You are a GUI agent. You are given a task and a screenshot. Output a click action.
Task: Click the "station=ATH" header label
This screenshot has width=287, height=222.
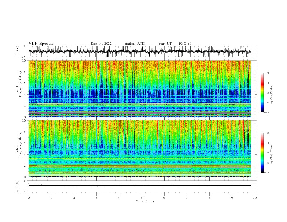(x=134, y=44)
